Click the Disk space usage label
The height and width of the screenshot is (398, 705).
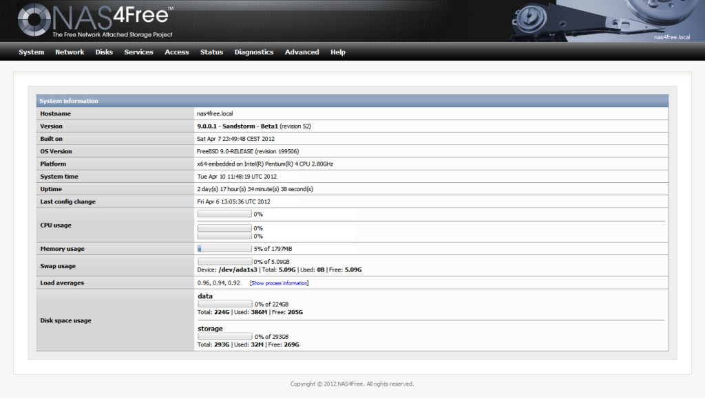pos(65,320)
